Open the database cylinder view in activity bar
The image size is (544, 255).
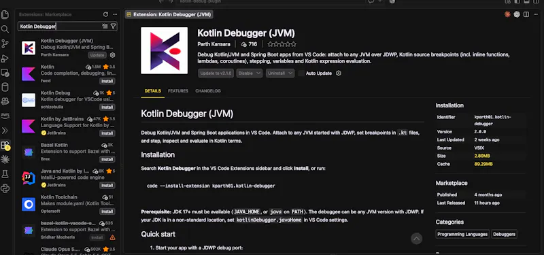click(x=5, y=87)
